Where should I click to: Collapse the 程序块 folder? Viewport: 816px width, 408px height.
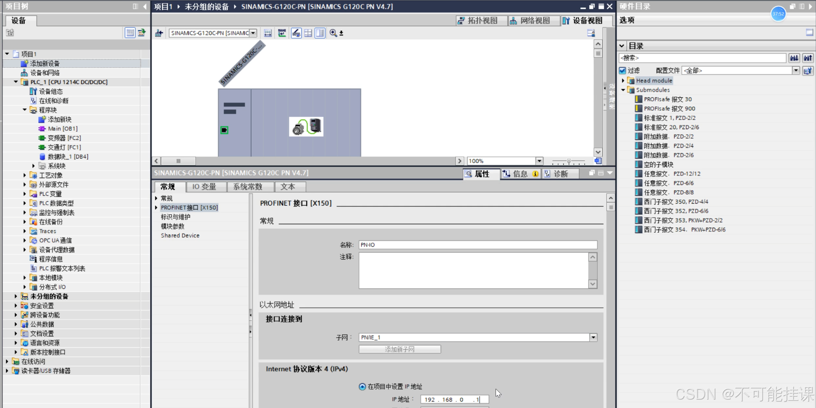24,110
